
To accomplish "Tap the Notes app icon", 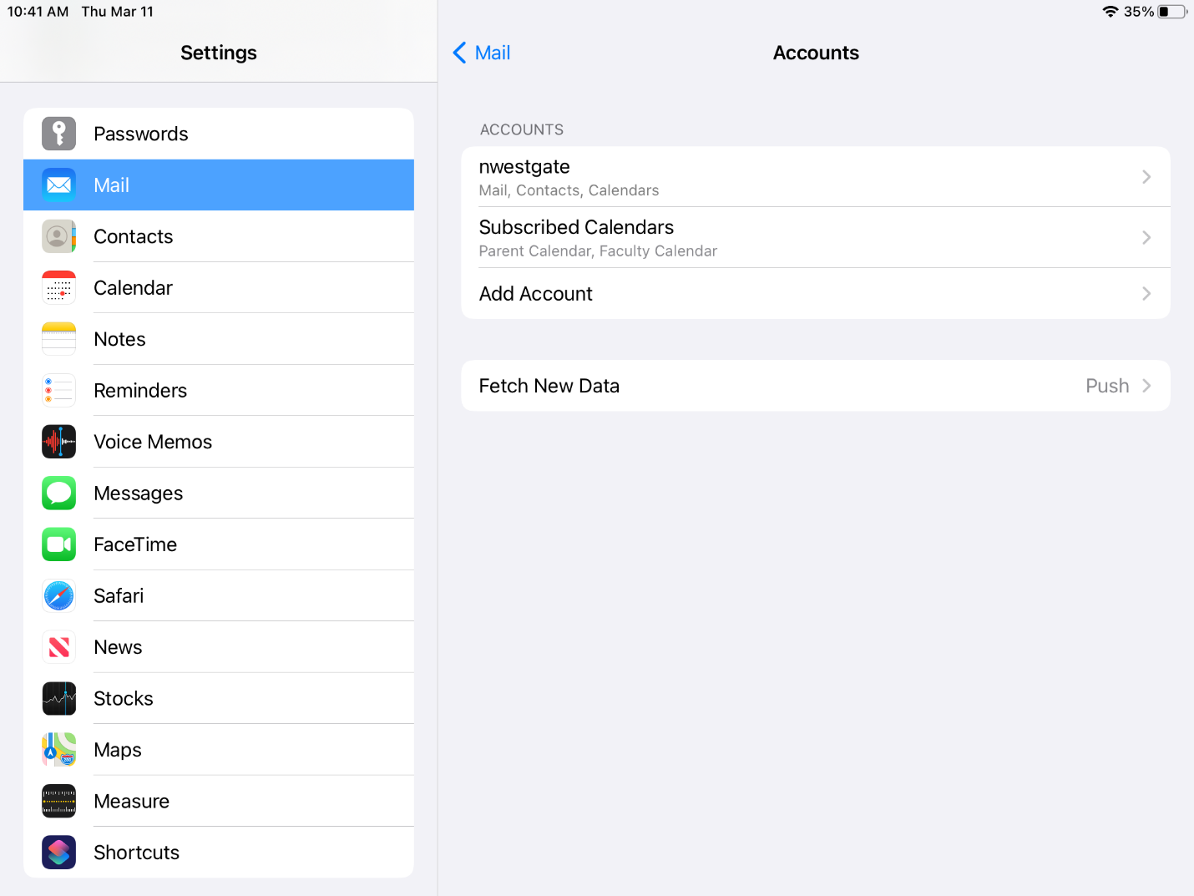I will 58,339.
